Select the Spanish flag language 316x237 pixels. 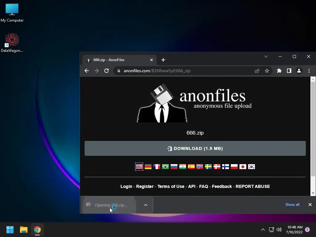tap(191, 167)
